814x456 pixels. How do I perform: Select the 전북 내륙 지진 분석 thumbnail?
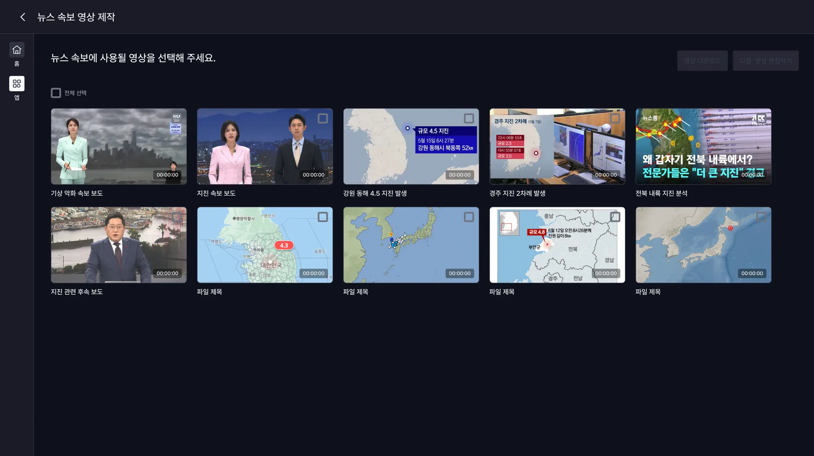703,146
